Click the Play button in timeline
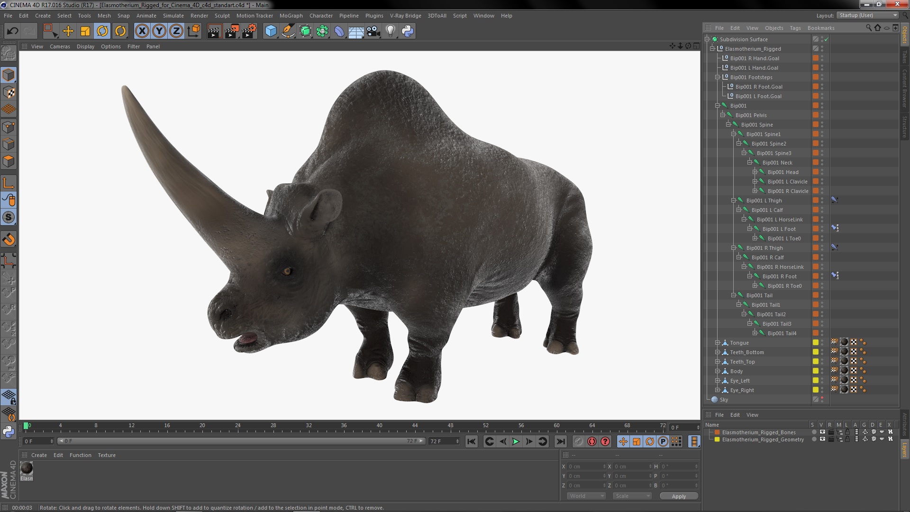 pyautogui.click(x=516, y=441)
